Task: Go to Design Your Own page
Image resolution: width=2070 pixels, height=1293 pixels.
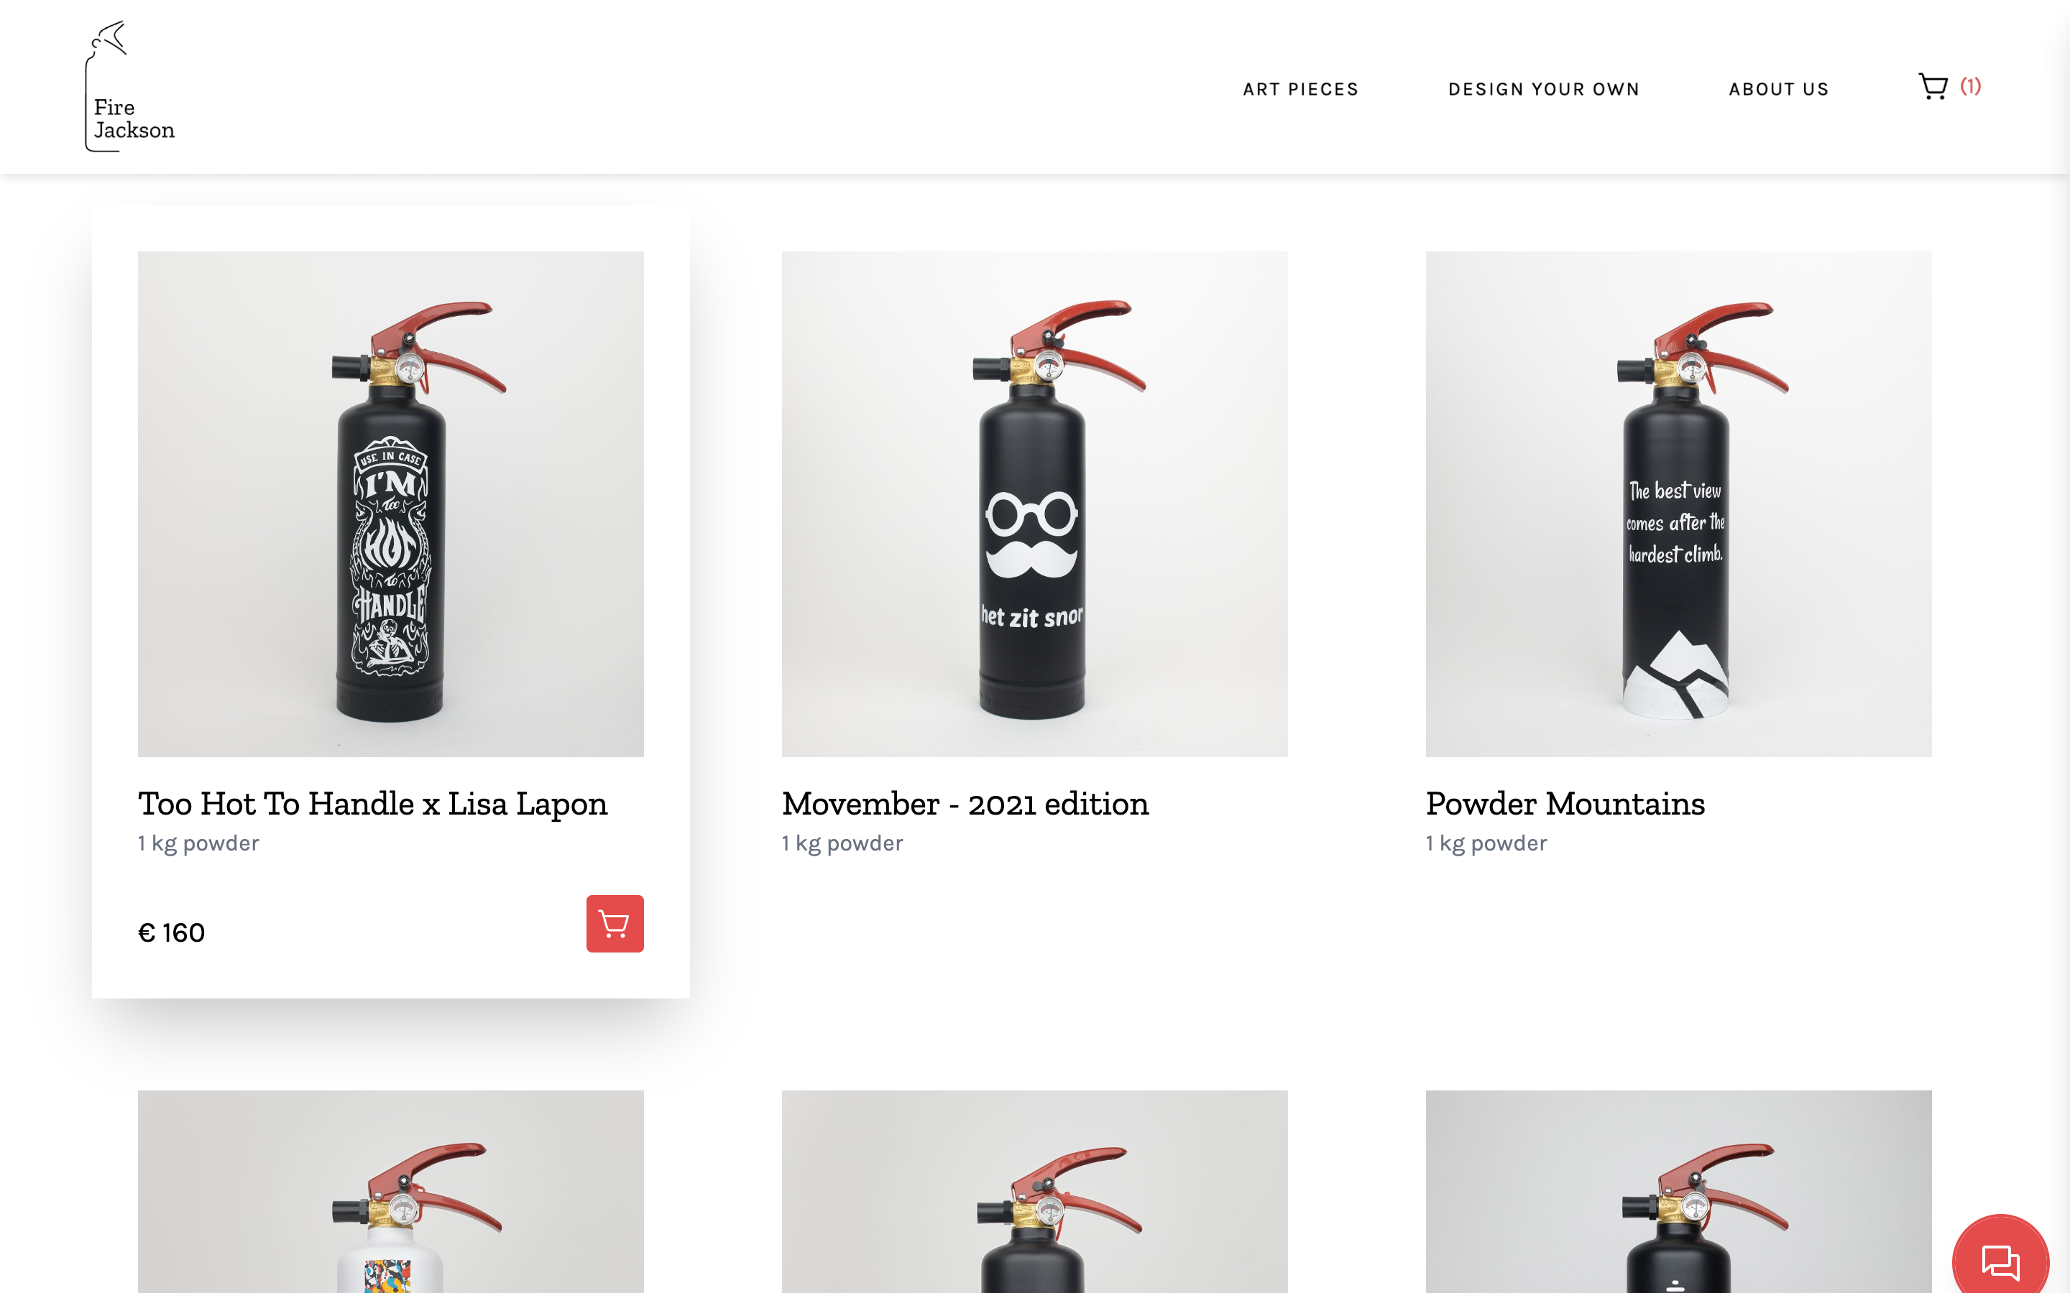Action: [x=1543, y=89]
